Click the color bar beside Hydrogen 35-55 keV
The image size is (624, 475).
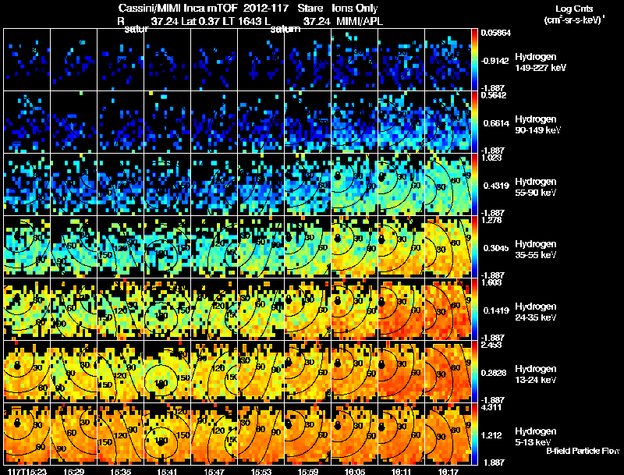(x=474, y=247)
